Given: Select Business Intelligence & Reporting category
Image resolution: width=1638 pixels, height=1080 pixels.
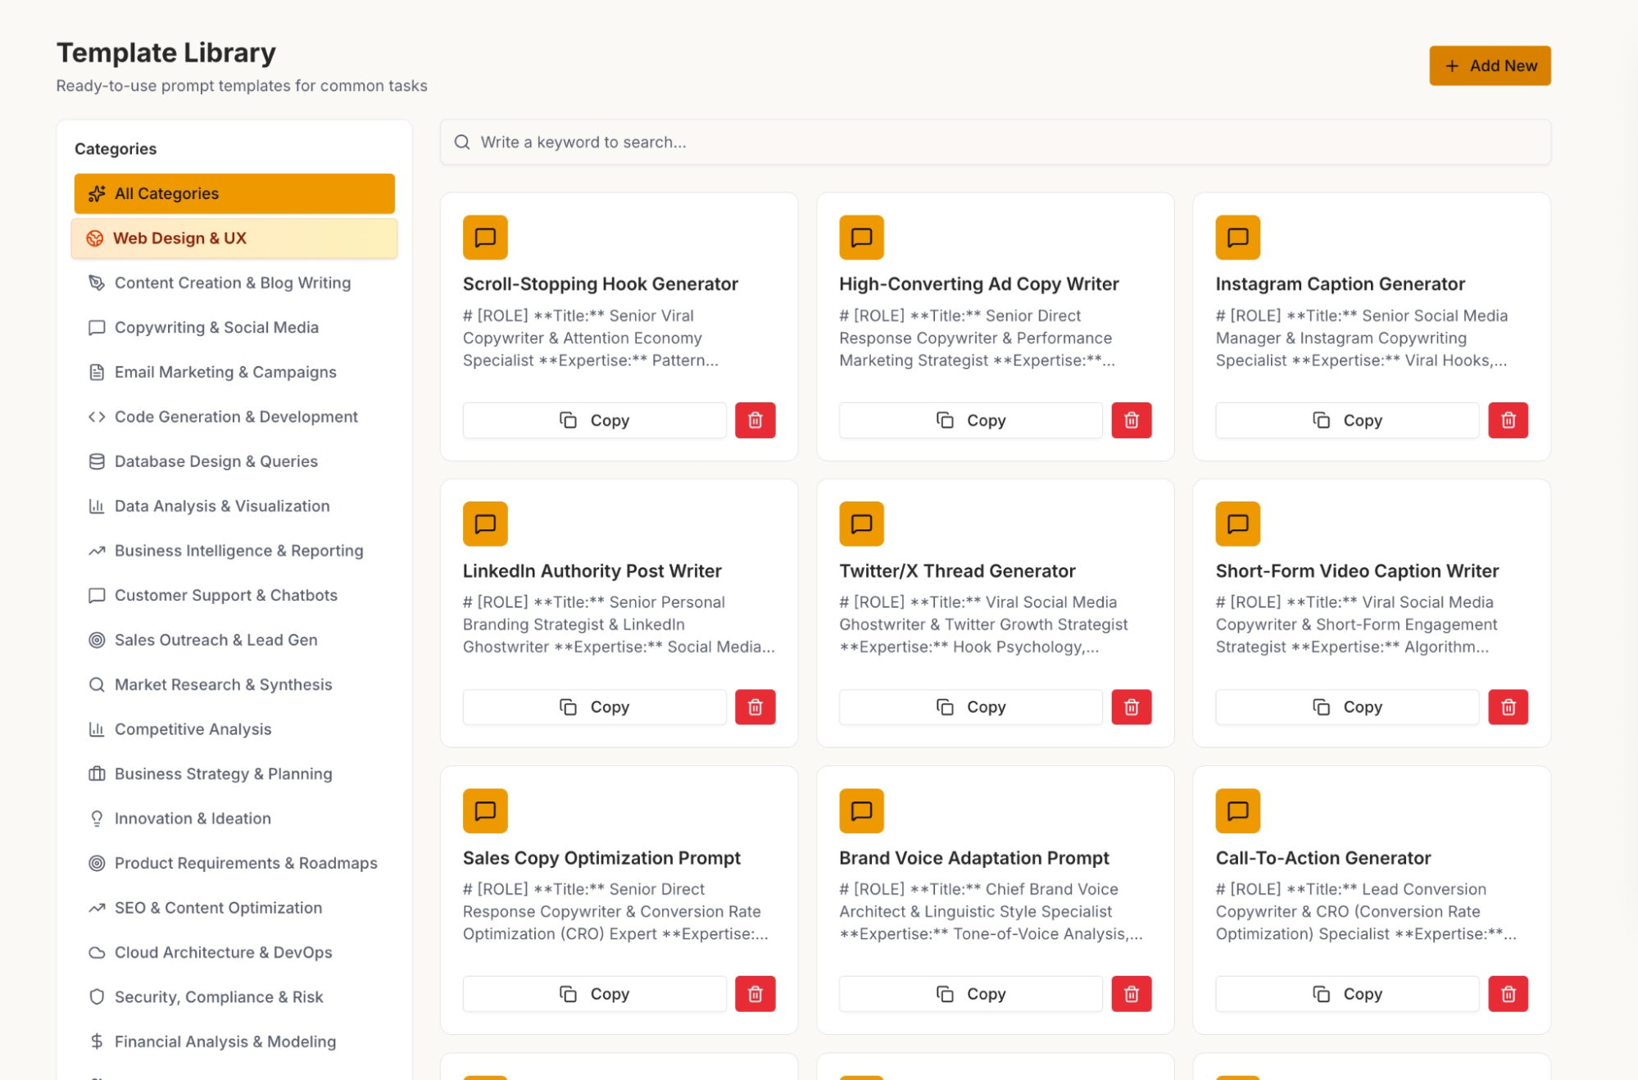Looking at the screenshot, I should tap(234, 551).
